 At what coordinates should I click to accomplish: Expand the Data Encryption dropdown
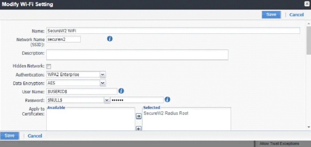102,83
